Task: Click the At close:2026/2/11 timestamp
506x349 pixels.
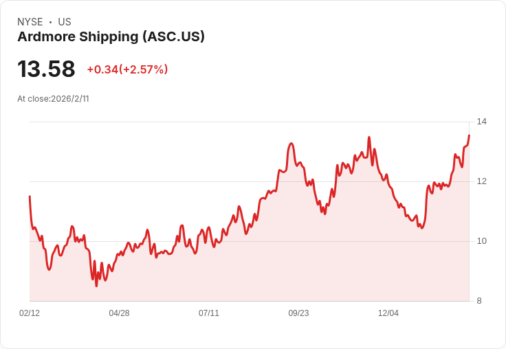Action: 53,99
